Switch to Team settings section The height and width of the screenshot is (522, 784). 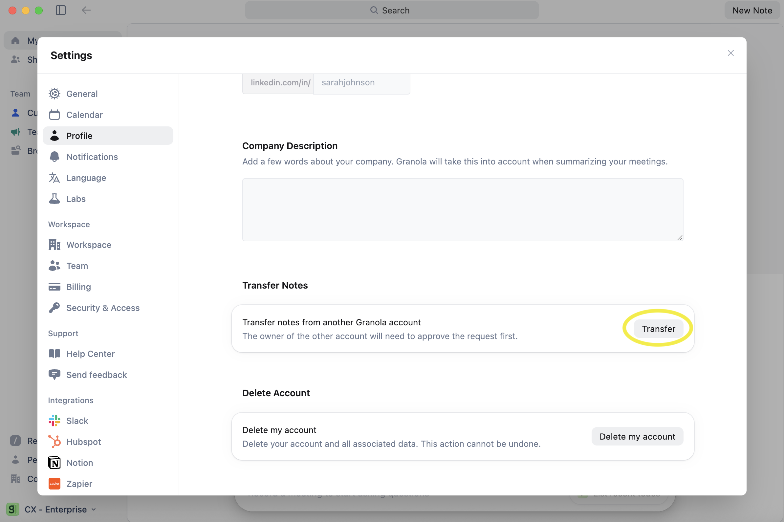point(77,266)
